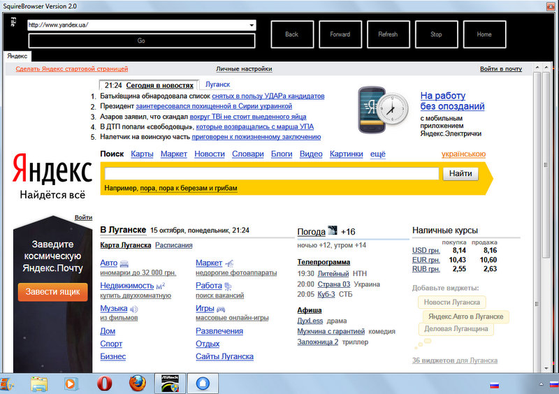This screenshot has height=394, width=559.
Task: Click the EUR грн. exchange rate link
Action: [x=426, y=260]
